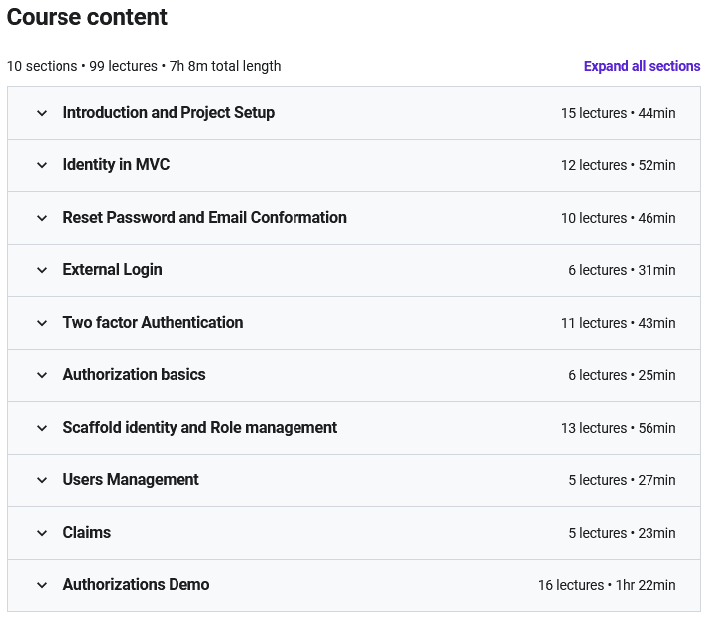Click the Identity in MVC section title
708x618 pixels.
tap(116, 164)
